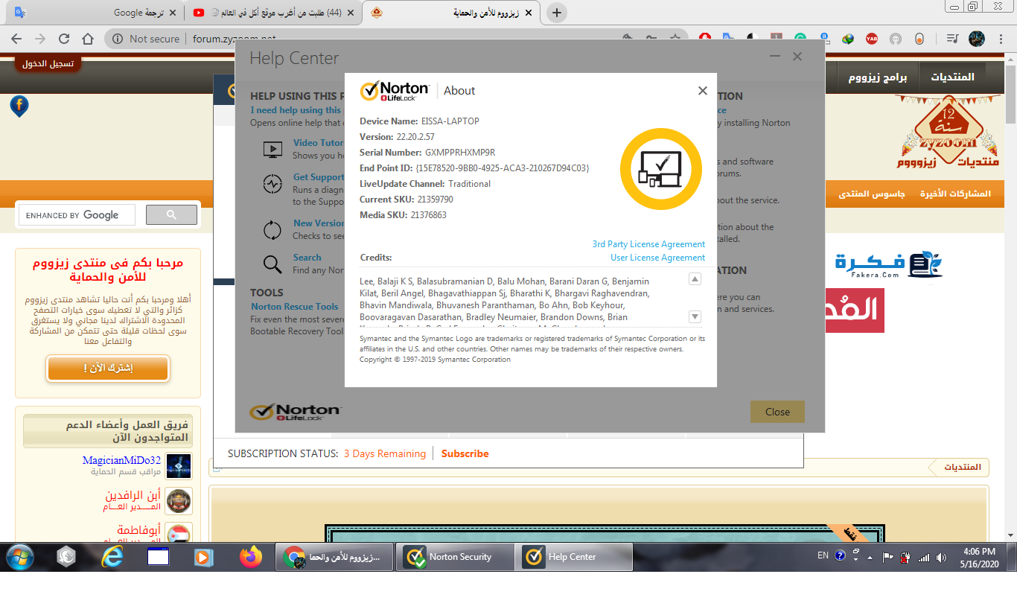The width and height of the screenshot is (1017, 612).
Task: Click the Facebook icon on forum page
Action: tap(19, 106)
